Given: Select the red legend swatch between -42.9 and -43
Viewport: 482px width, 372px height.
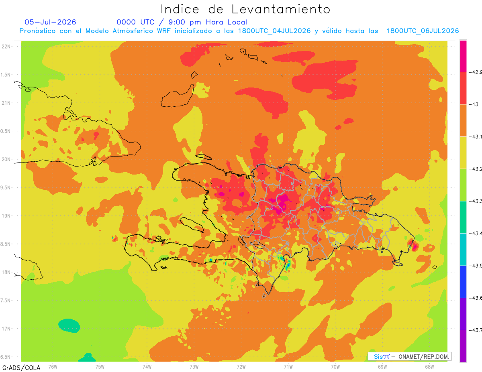Looking at the screenshot, I should pyautogui.click(x=463, y=88).
